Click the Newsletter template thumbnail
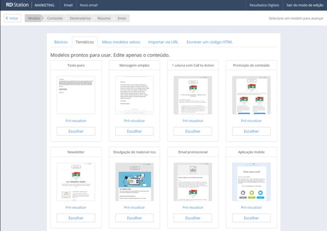Screen dimensions: 327x231 click(76, 182)
